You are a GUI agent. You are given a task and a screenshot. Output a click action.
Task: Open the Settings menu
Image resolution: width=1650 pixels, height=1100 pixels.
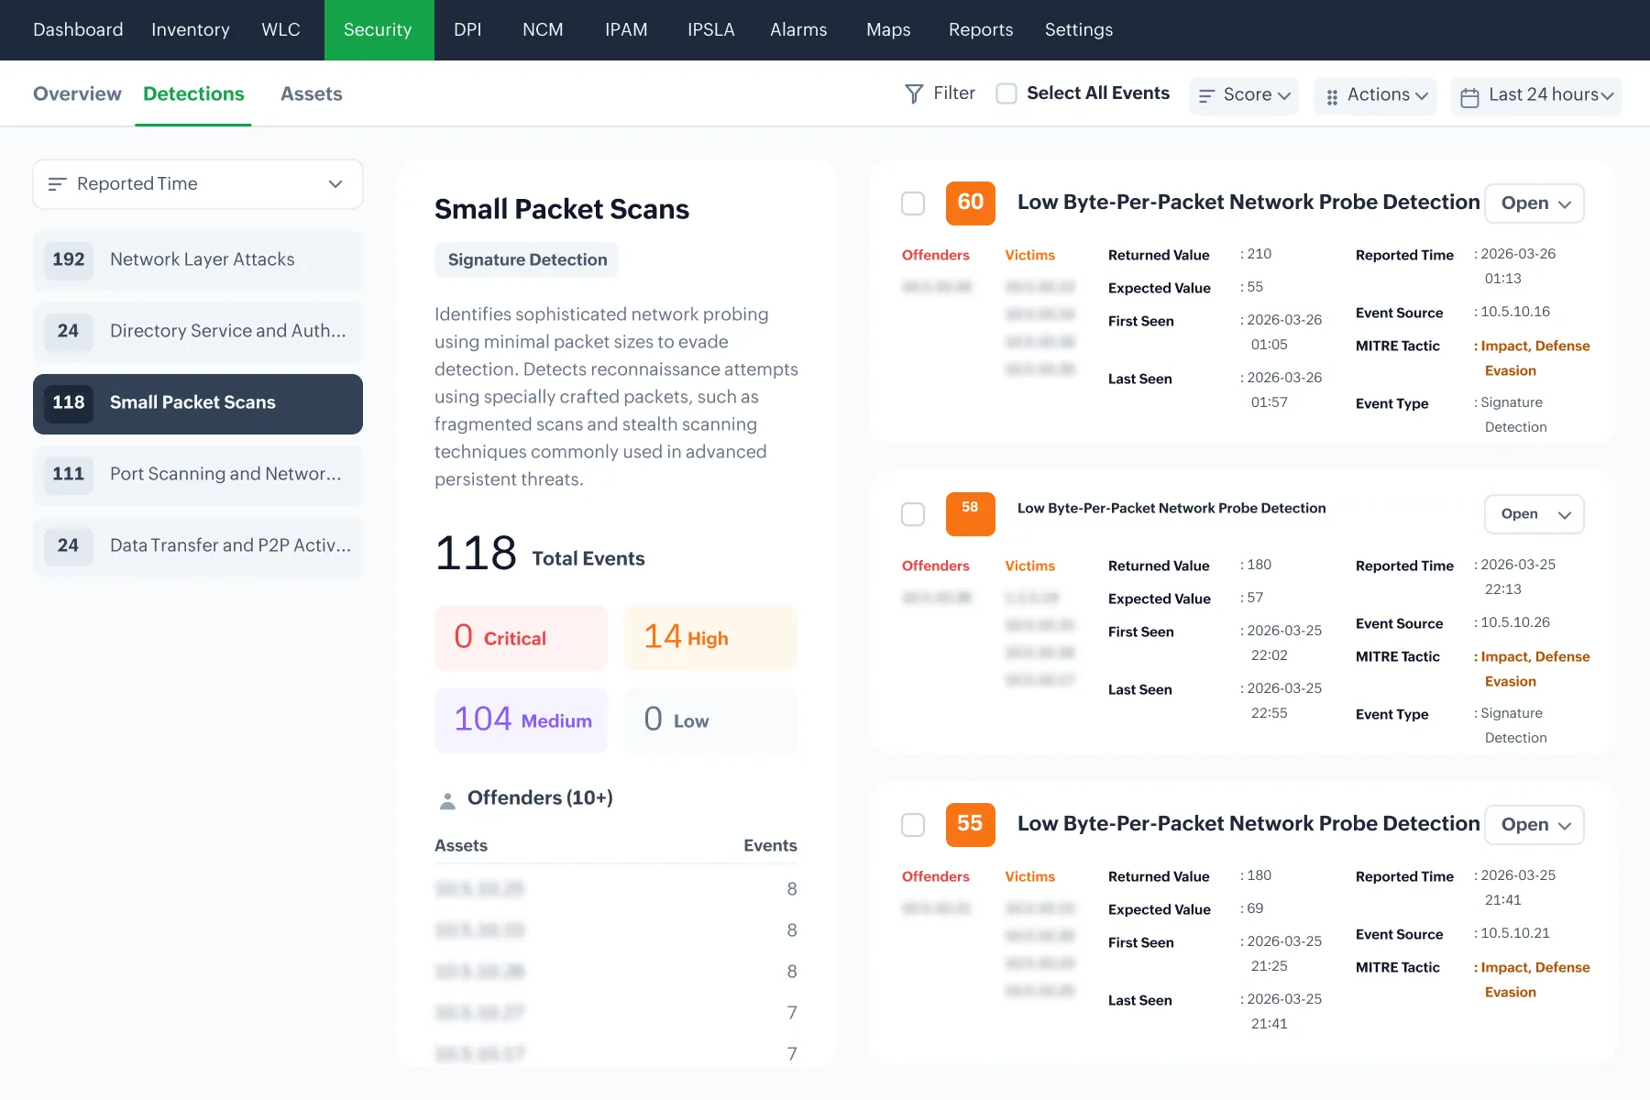point(1079,30)
